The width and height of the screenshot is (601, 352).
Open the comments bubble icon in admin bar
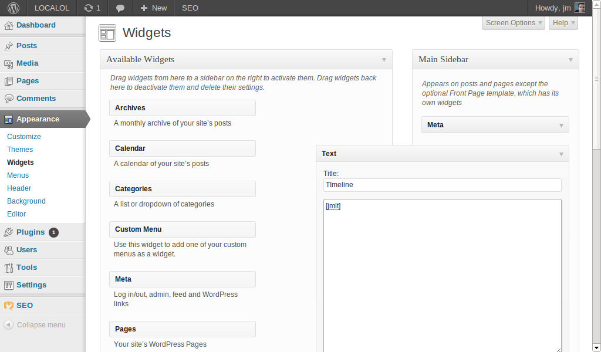tap(120, 8)
